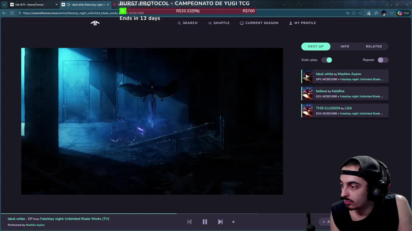Open Mashiro Ayano artist link in Next Up
Image resolution: width=412 pixels, height=231 pixels.
pyautogui.click(x=349, y=74)
